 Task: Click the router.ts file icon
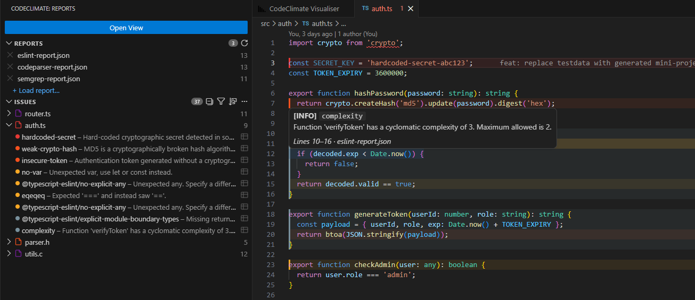18,114
